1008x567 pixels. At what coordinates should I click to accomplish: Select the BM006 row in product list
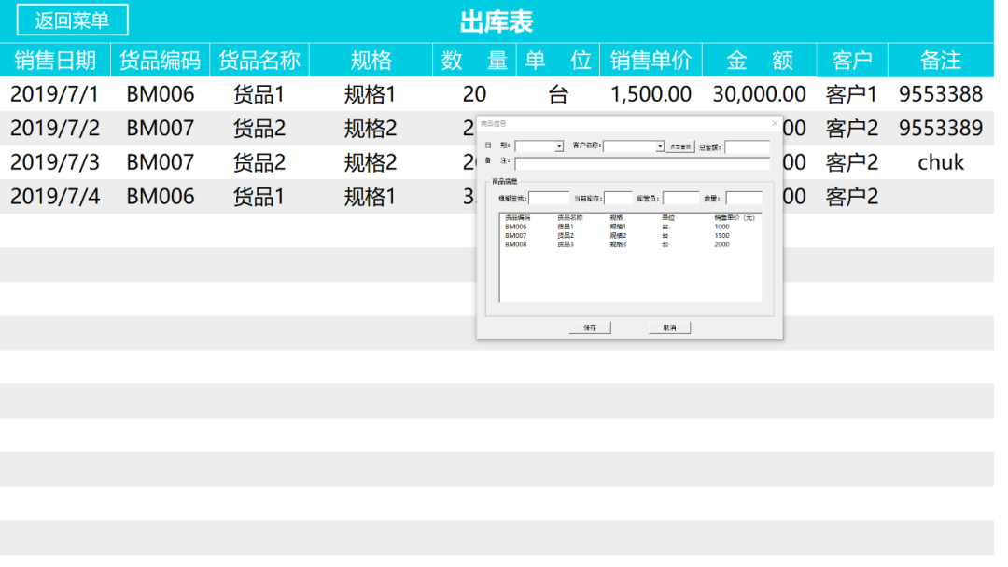tap(560, 227)
